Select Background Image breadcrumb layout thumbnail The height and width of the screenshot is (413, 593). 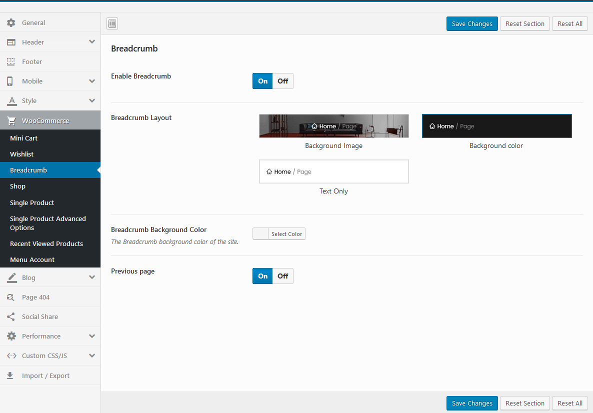334,126
